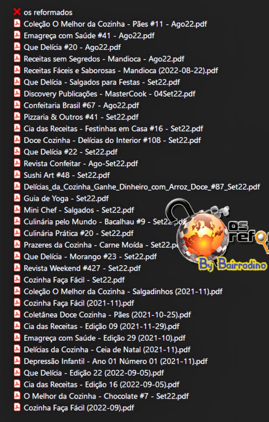The image size is (269, 422).
Task: Click PDF icon next to Mini Chef Salgados
Action: click(x=17, y=209)
